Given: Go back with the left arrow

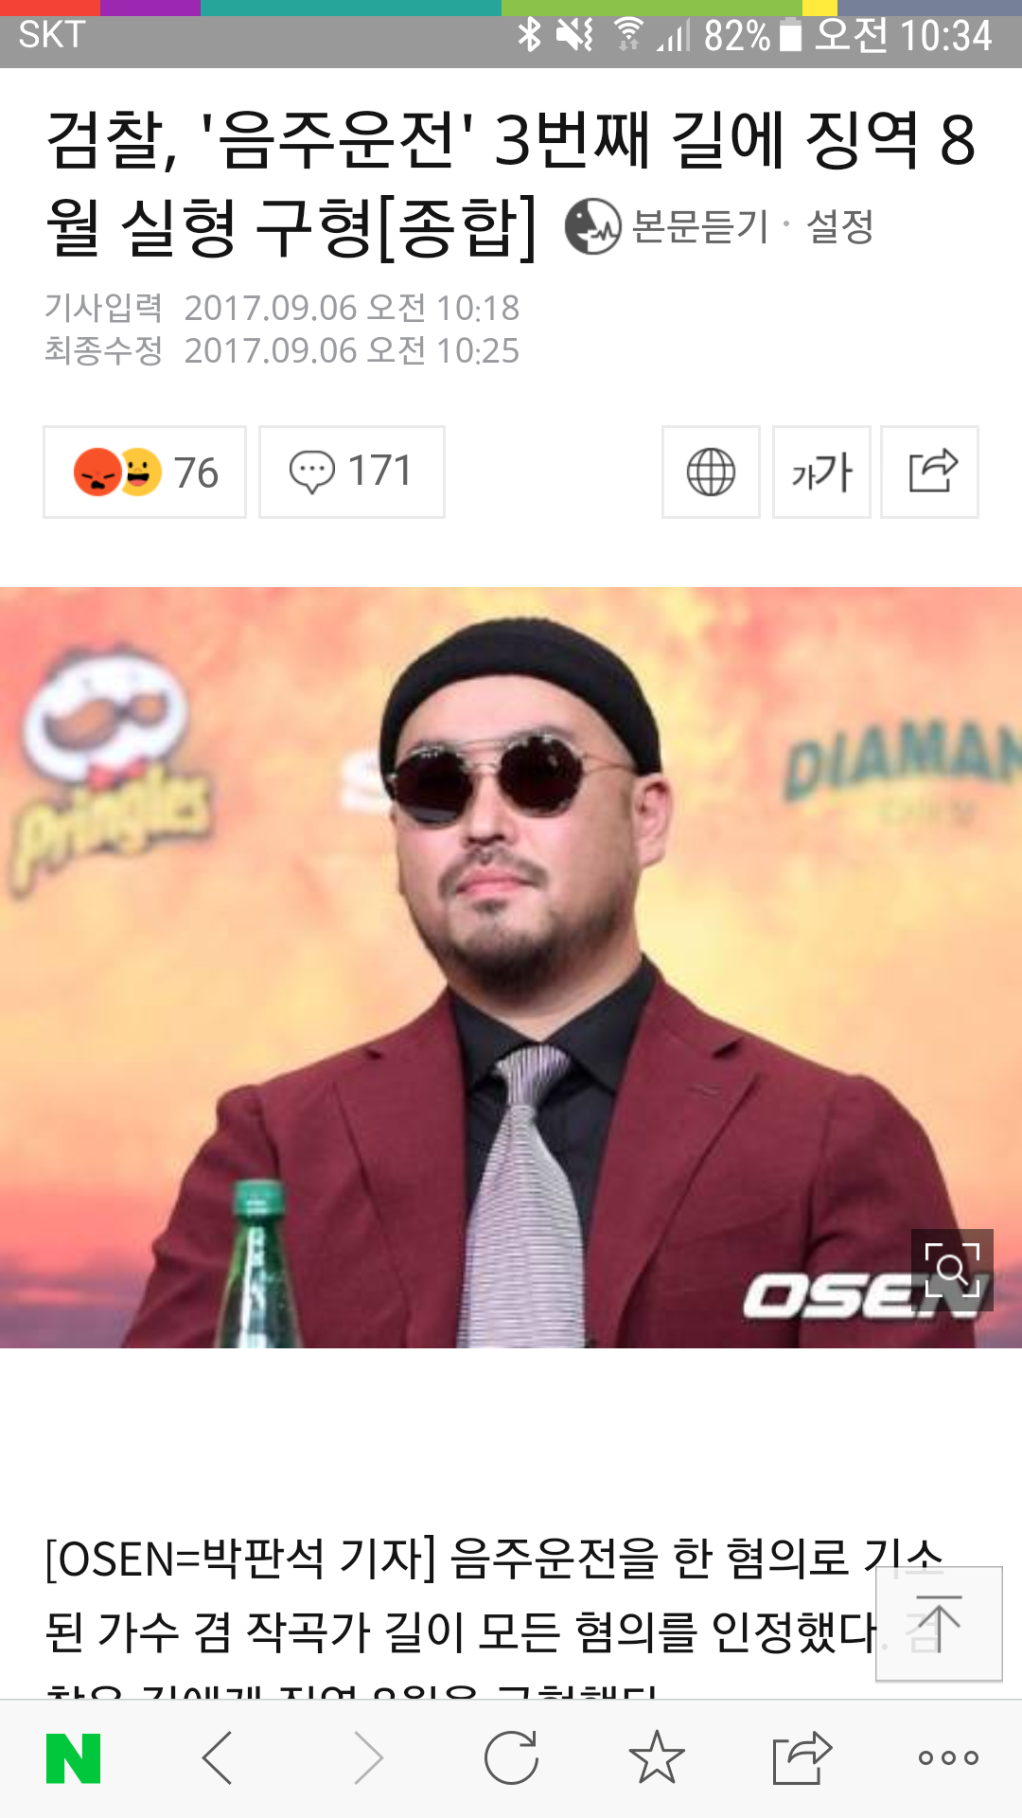Looking at the screenshot, I should pos(218,1758).
